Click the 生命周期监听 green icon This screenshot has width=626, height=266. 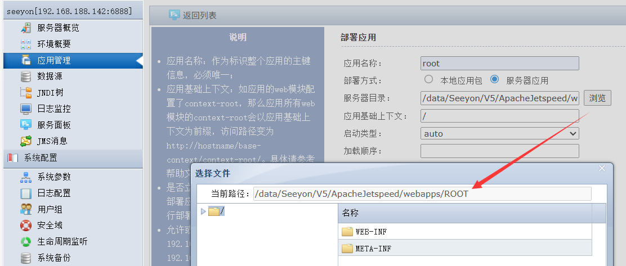26,242
